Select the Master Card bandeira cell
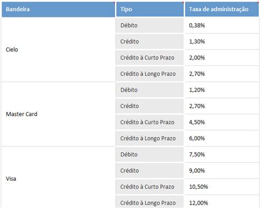Screen dimensions: 261x208 pyautogui.click(x=58, y=114)
